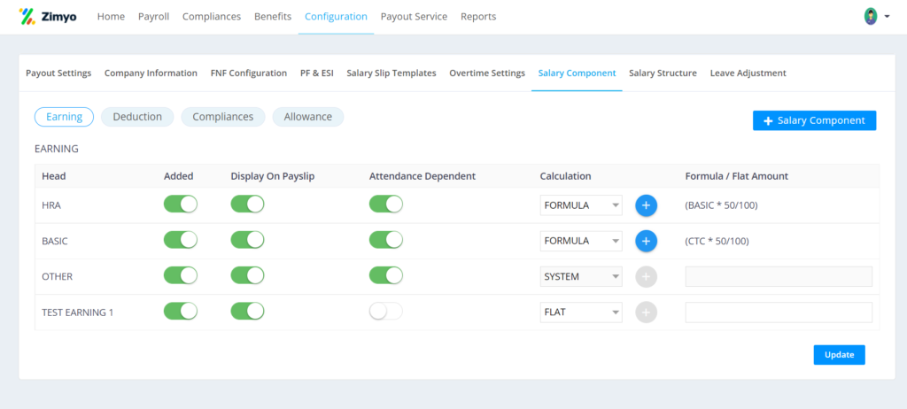The height and width of the screenshot is (409, 907).
Task: Open the user profile avatar menu
Action: tap(871, 16)
